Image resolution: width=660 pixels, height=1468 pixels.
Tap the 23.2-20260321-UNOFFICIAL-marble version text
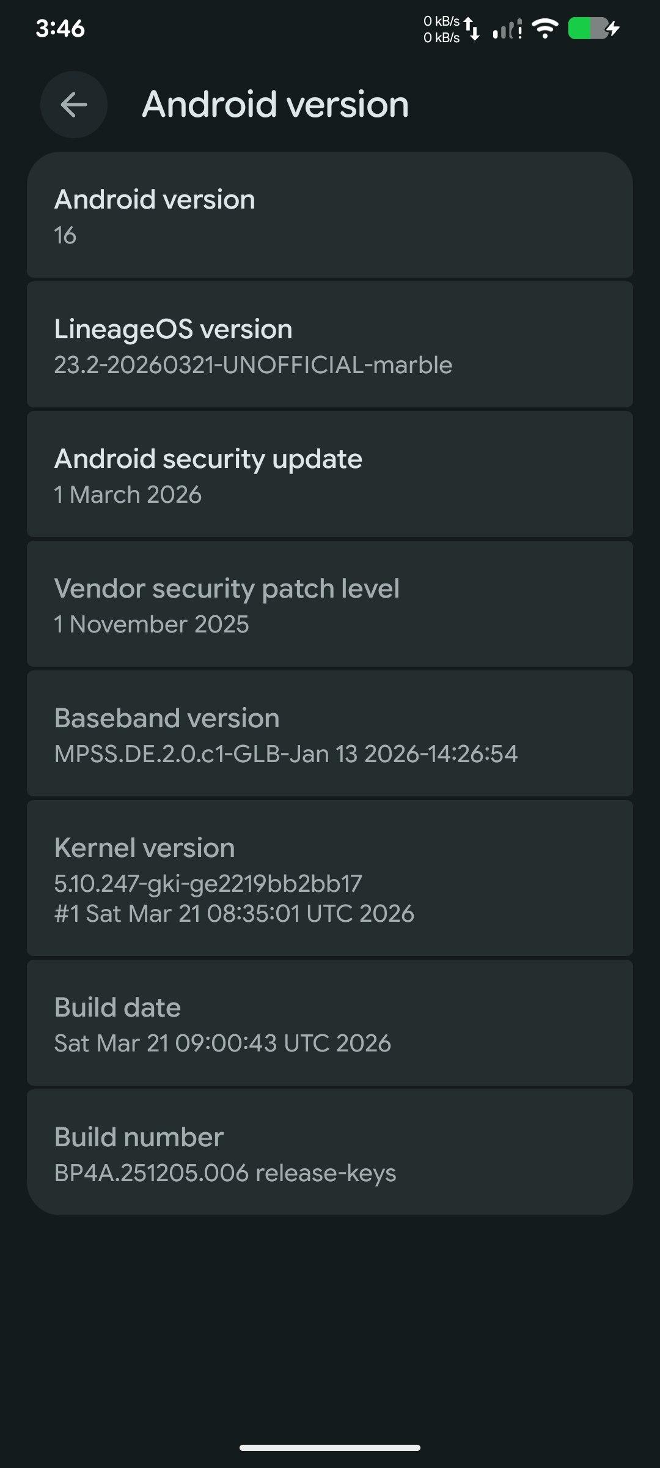click(x=253, y=365)
